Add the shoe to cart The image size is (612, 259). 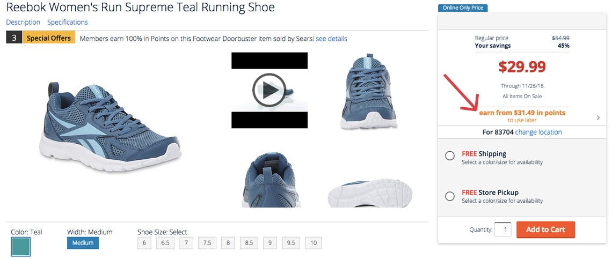(x=545, y=230)
